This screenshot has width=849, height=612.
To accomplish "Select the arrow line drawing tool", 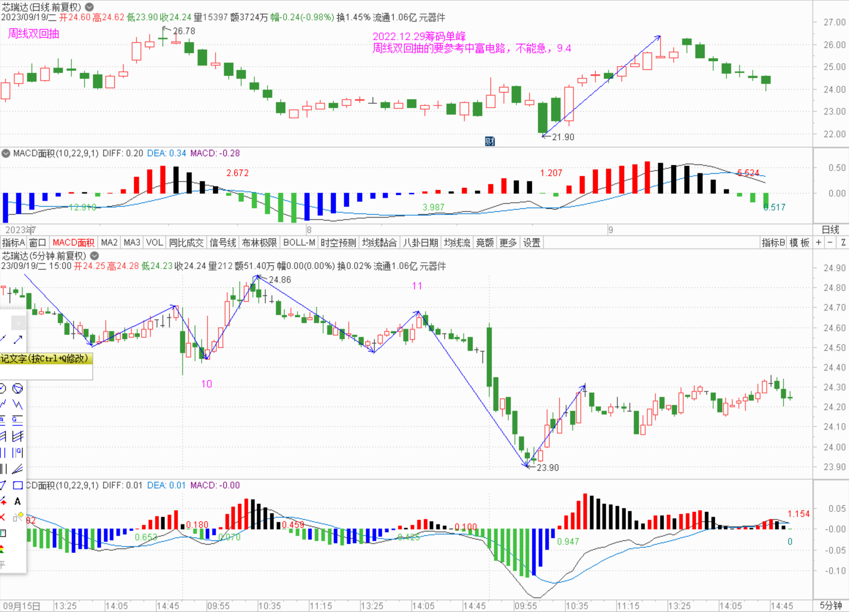I will [18, 339].
